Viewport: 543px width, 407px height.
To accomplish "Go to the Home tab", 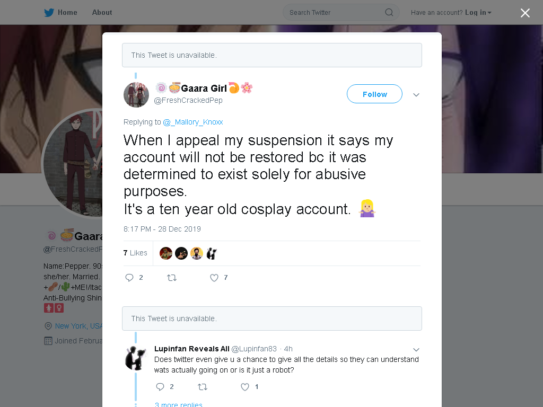I will (x=67, y=13).
